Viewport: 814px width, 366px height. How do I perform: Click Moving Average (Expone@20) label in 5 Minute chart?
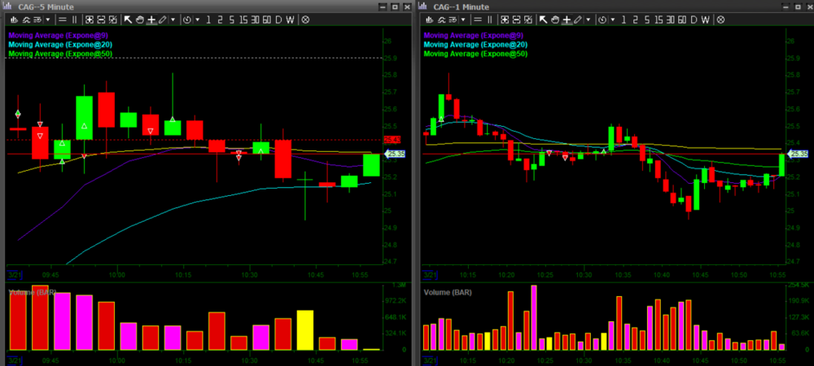pos(57,45)
